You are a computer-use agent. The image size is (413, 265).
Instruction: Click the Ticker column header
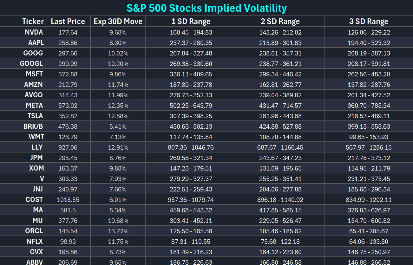click(x=33, y=22)
